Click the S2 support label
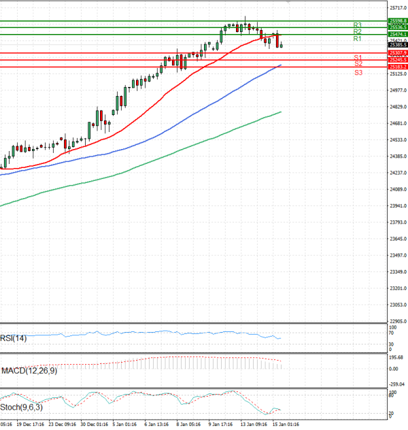 click(x=357, y=64)
